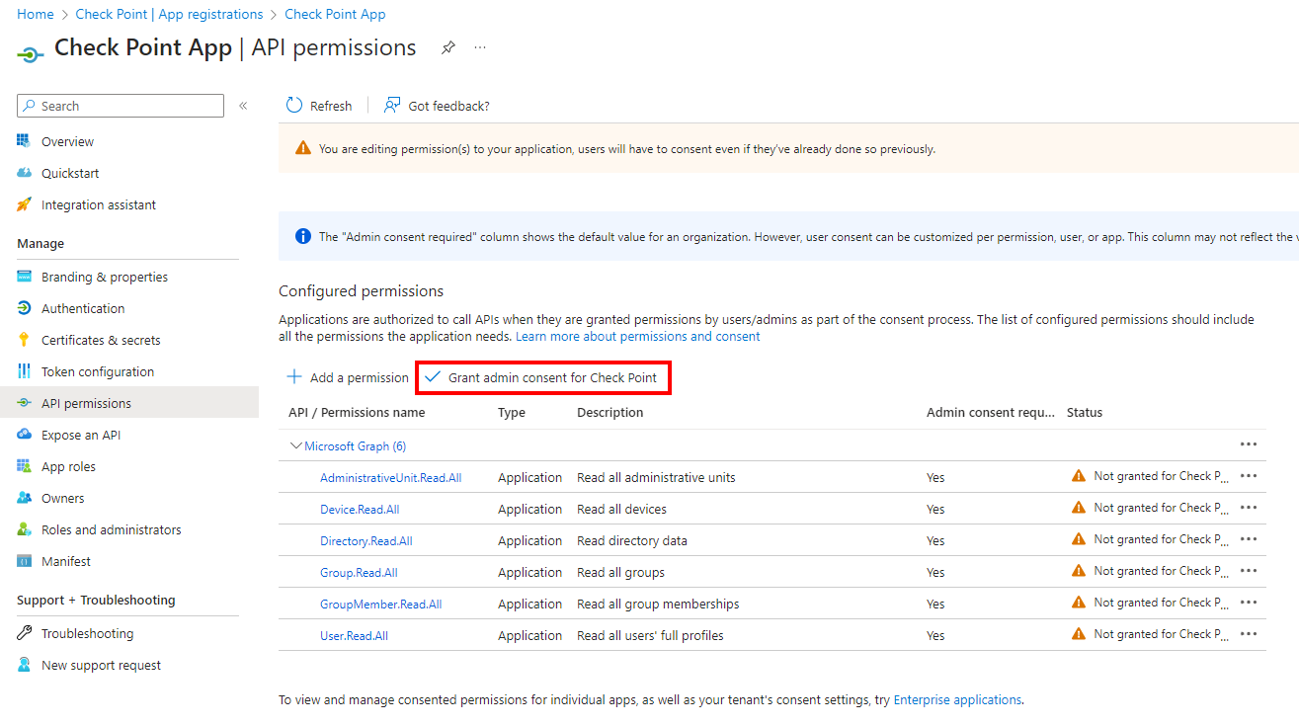Click the sidebar Search input field
This screenshot has height=726, width=1299.
point(128,106)
